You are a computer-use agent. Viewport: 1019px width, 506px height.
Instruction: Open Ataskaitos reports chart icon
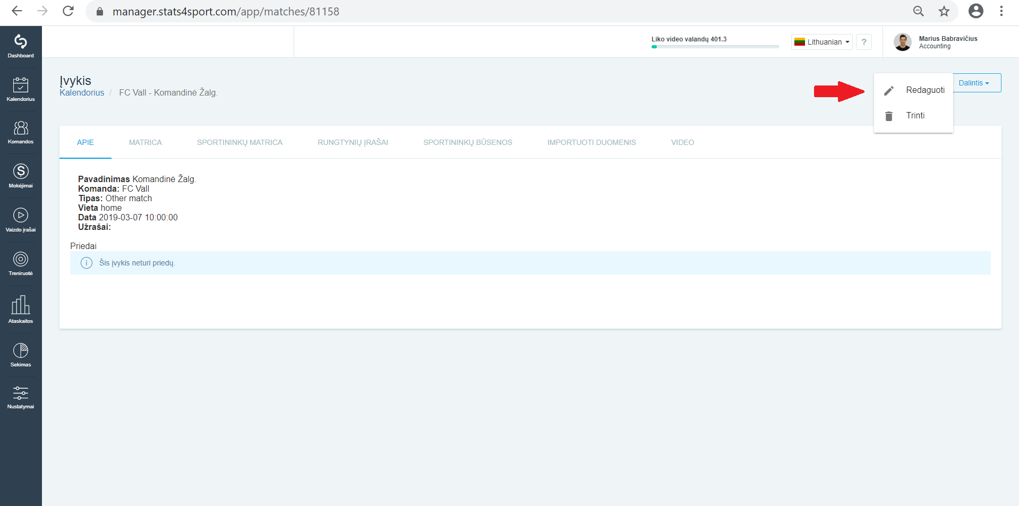(21, 310)
